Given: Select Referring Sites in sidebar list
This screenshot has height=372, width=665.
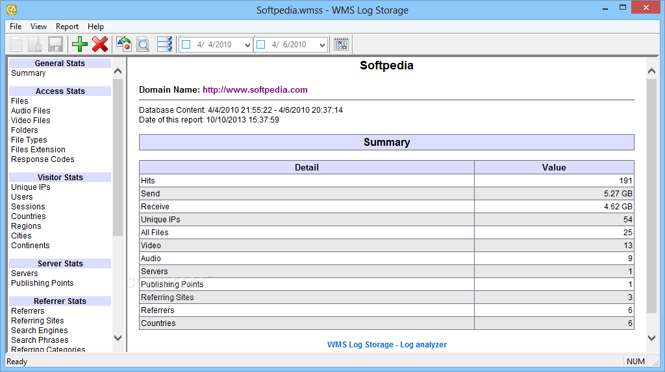Looking at the screenshot, I should [37, 321].
